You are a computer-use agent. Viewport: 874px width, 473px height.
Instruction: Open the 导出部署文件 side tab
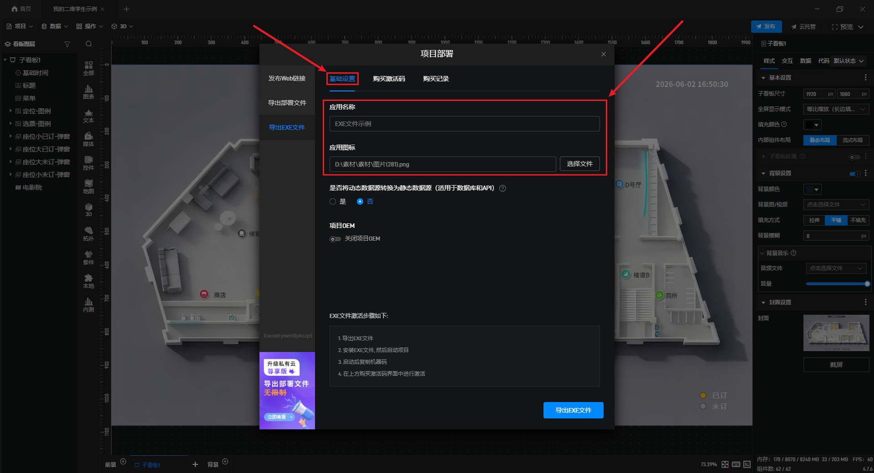287,103
